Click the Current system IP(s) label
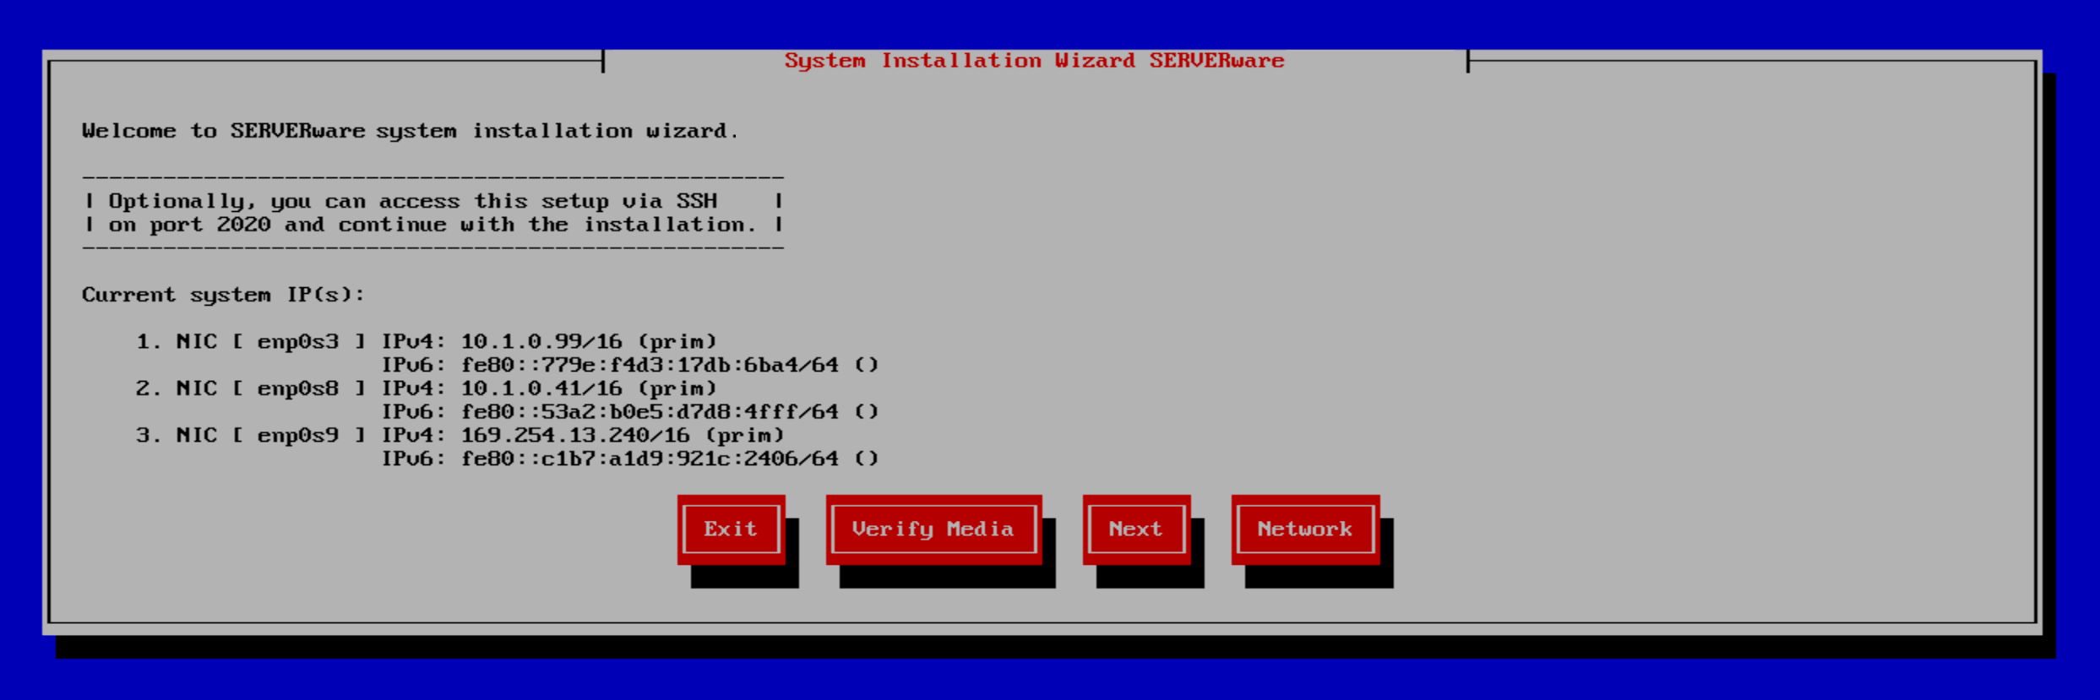 pyautogui.click(x=223, y=295)
